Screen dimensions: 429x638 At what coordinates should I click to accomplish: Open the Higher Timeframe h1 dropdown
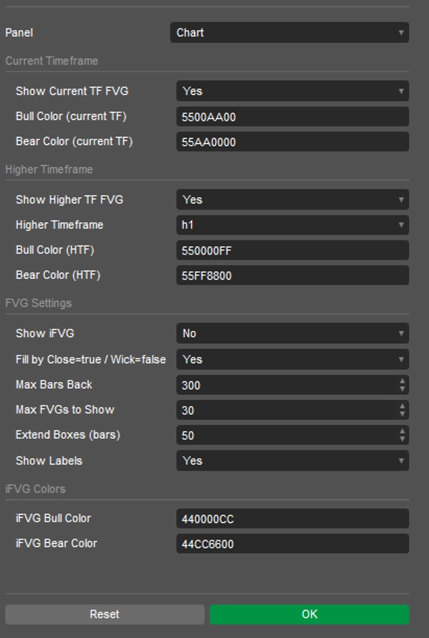coord(292,225)
